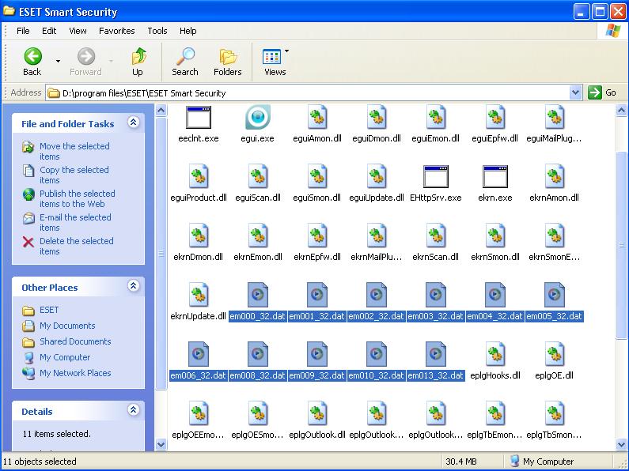
Task: Select the egui.exe file icon
Action: (x=258, y=117)
